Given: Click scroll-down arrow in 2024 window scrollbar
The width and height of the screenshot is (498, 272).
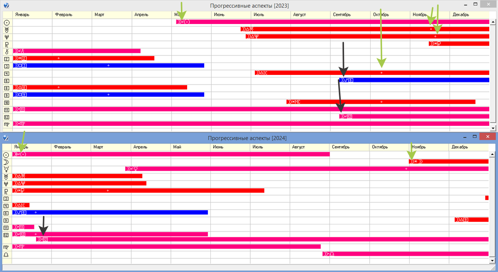Looking at the screenshot, I should pos(492,260).
